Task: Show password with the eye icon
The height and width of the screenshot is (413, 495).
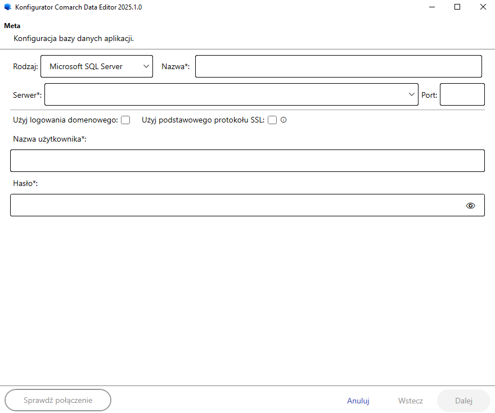Action: pos(471,206)
